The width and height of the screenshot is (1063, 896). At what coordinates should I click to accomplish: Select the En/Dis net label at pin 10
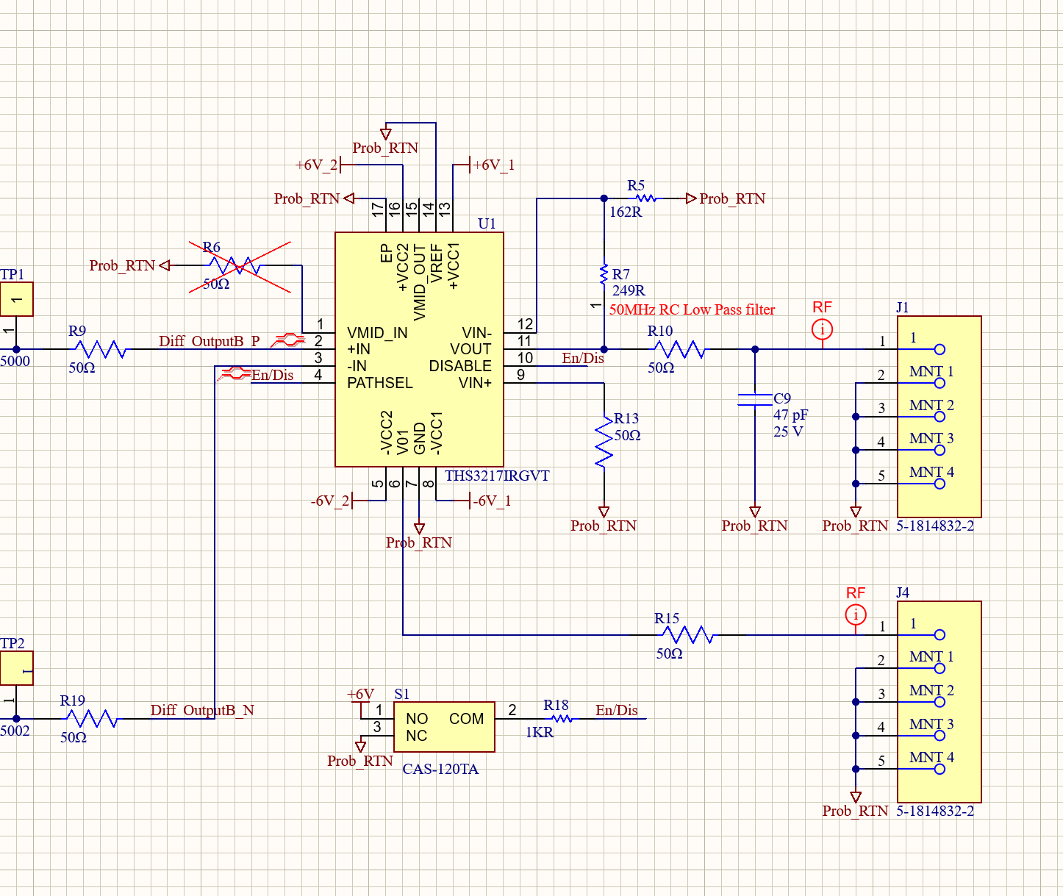(583, 358)
